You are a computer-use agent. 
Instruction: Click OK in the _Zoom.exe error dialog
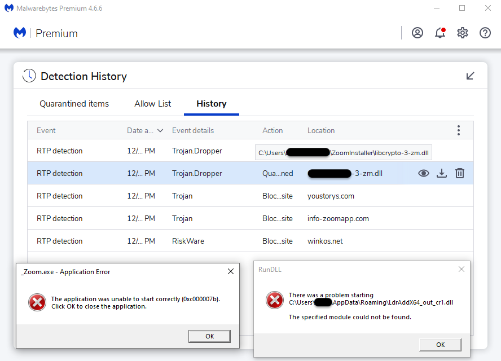(209, 336)
